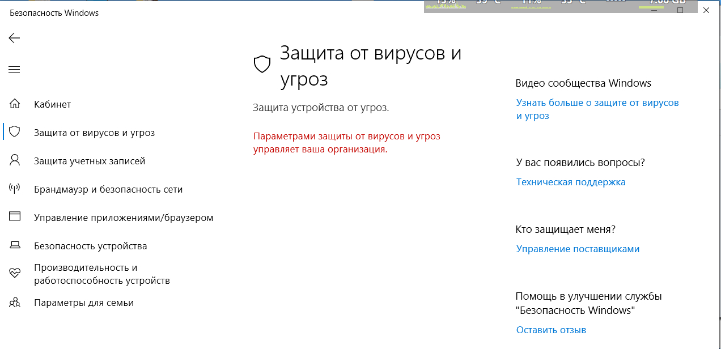
Task: Click the home icon next to Кабинет
Action: [x=15, y=104]
